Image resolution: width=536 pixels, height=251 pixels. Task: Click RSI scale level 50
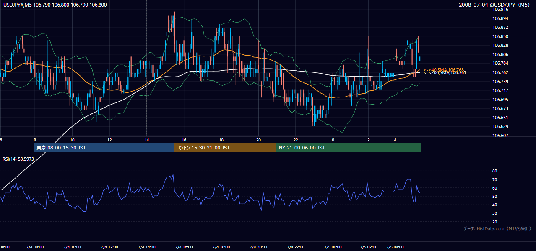pyautogui.click(x=495, y=196)
